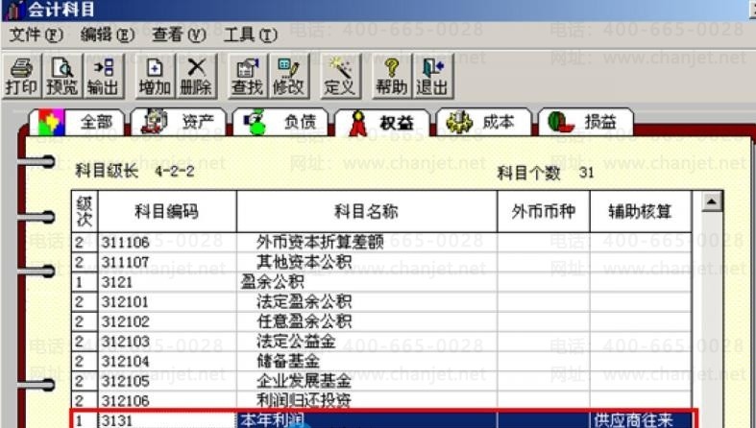Switch to the 损益 tab

586,122
